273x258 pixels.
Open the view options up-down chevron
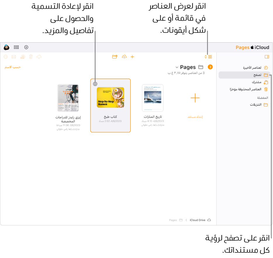click(206, 57)
